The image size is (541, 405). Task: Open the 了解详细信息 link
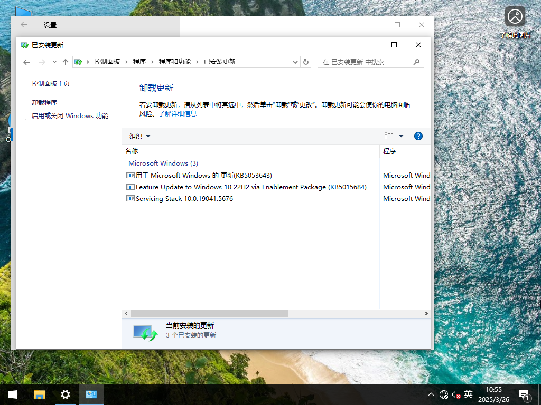[177, 113]
